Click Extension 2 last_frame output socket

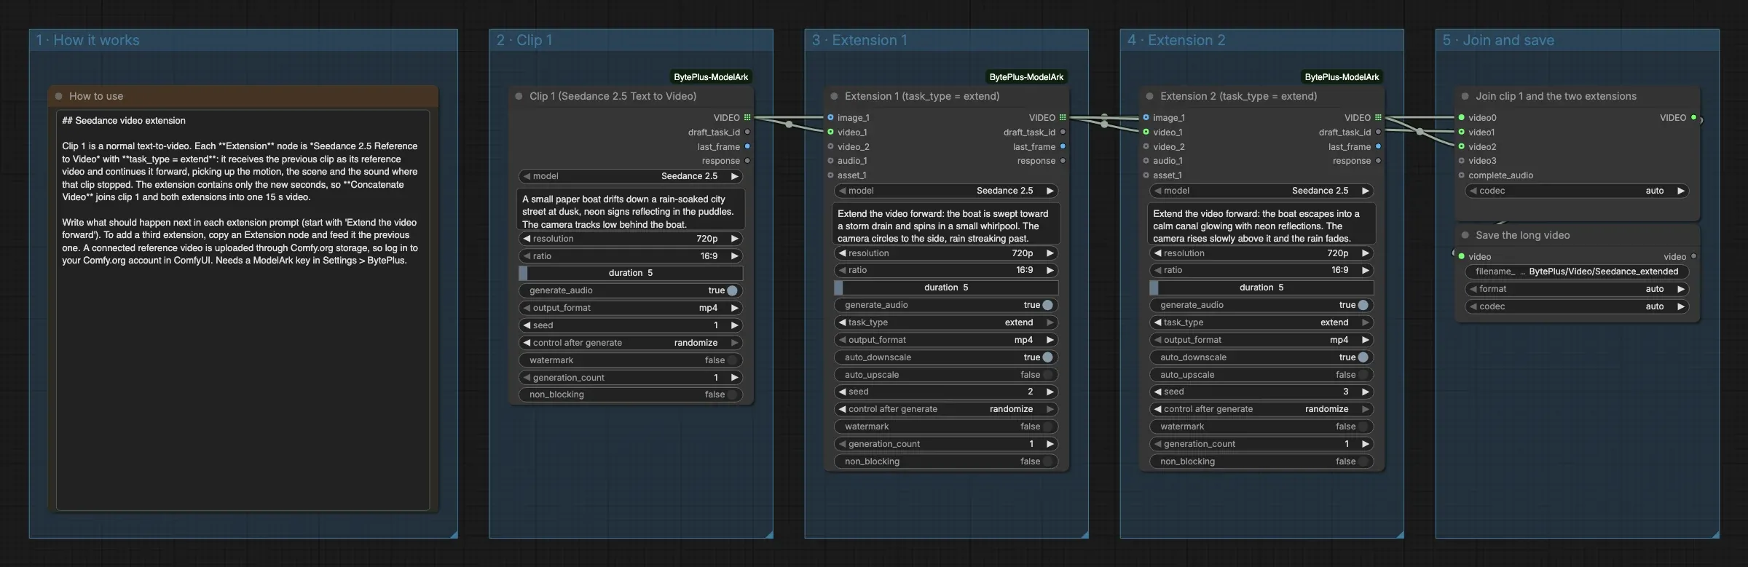[x=1378, y=146]
